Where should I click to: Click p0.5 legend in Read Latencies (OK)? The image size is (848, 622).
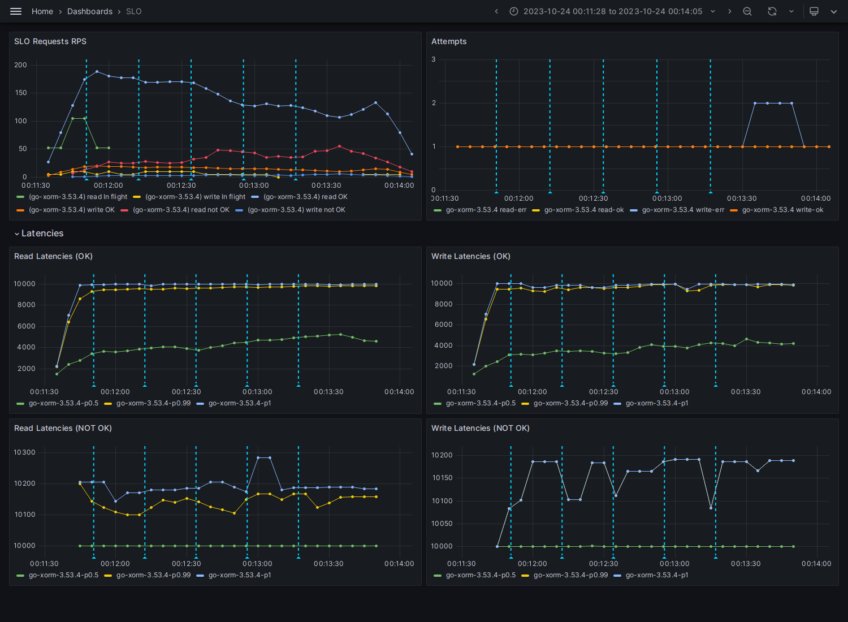pos(63,403)
